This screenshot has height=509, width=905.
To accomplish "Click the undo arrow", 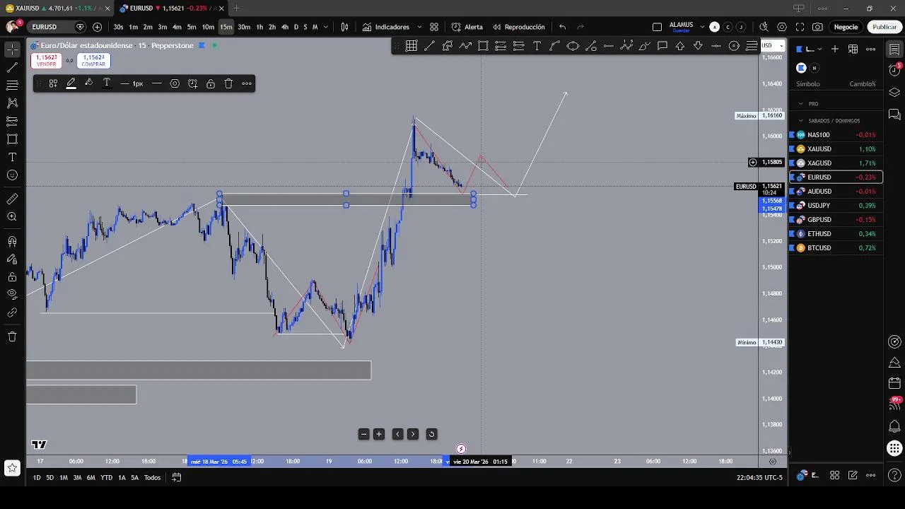I will 562,27.
